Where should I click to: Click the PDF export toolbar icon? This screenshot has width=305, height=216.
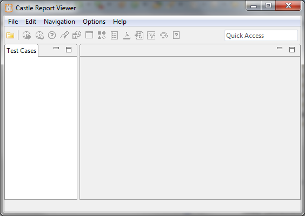click(127, 35)
